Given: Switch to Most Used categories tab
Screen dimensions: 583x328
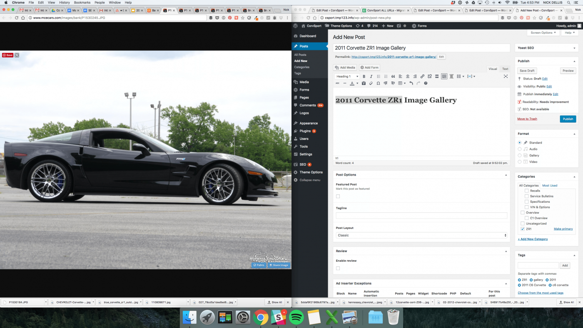Looking at the screenshot, I should (x=549, y=186).
